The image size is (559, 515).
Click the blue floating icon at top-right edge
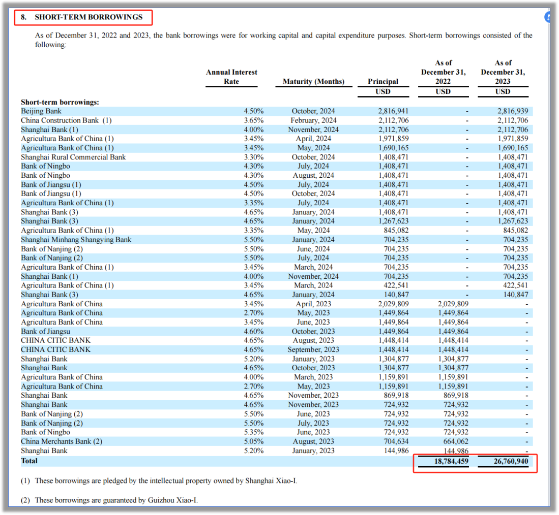[x=548, y=17]
